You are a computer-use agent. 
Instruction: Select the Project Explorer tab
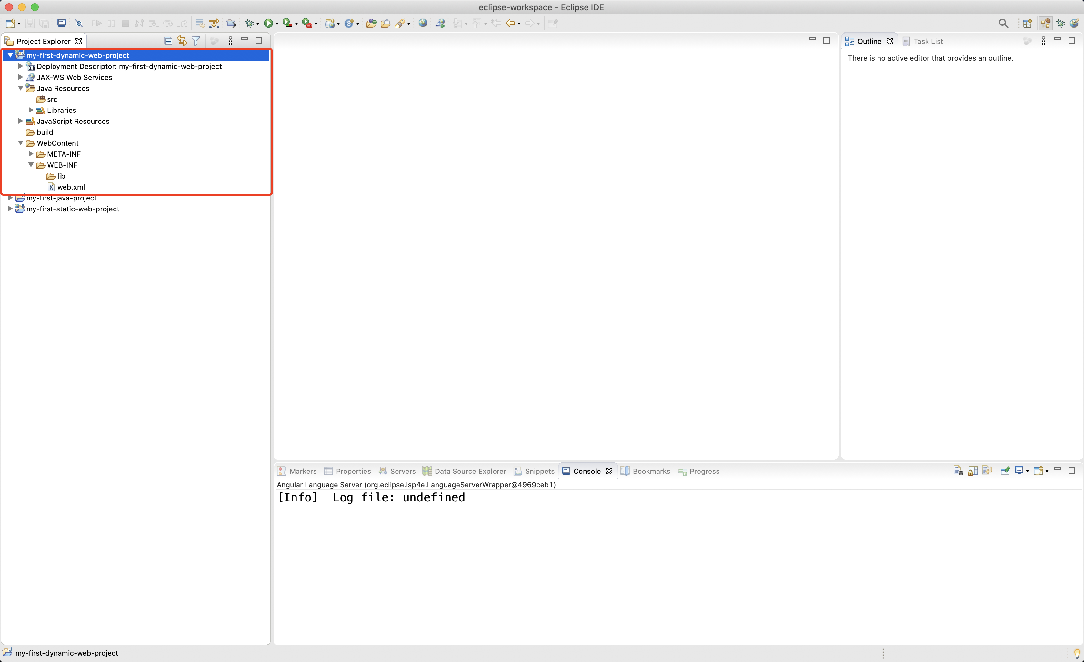coord(43,41)
